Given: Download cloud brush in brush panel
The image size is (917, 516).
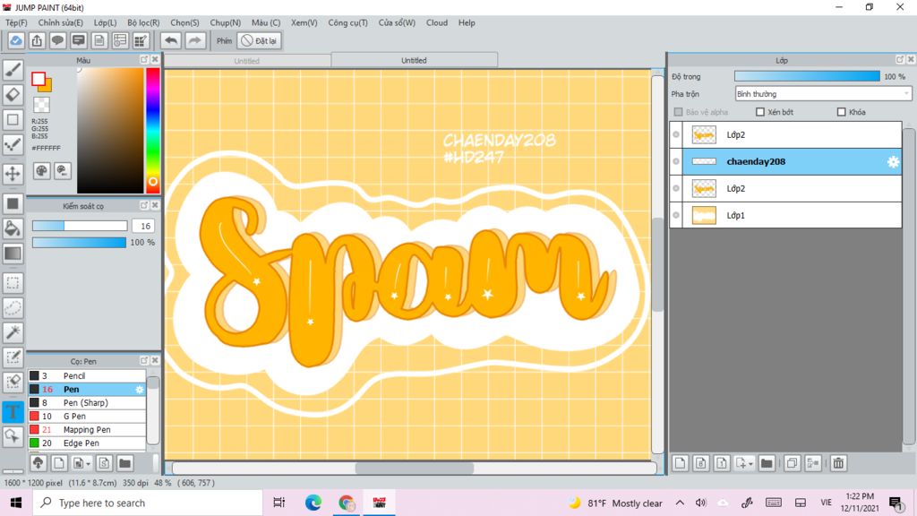Looking at the screenshot, I should 38,463.
